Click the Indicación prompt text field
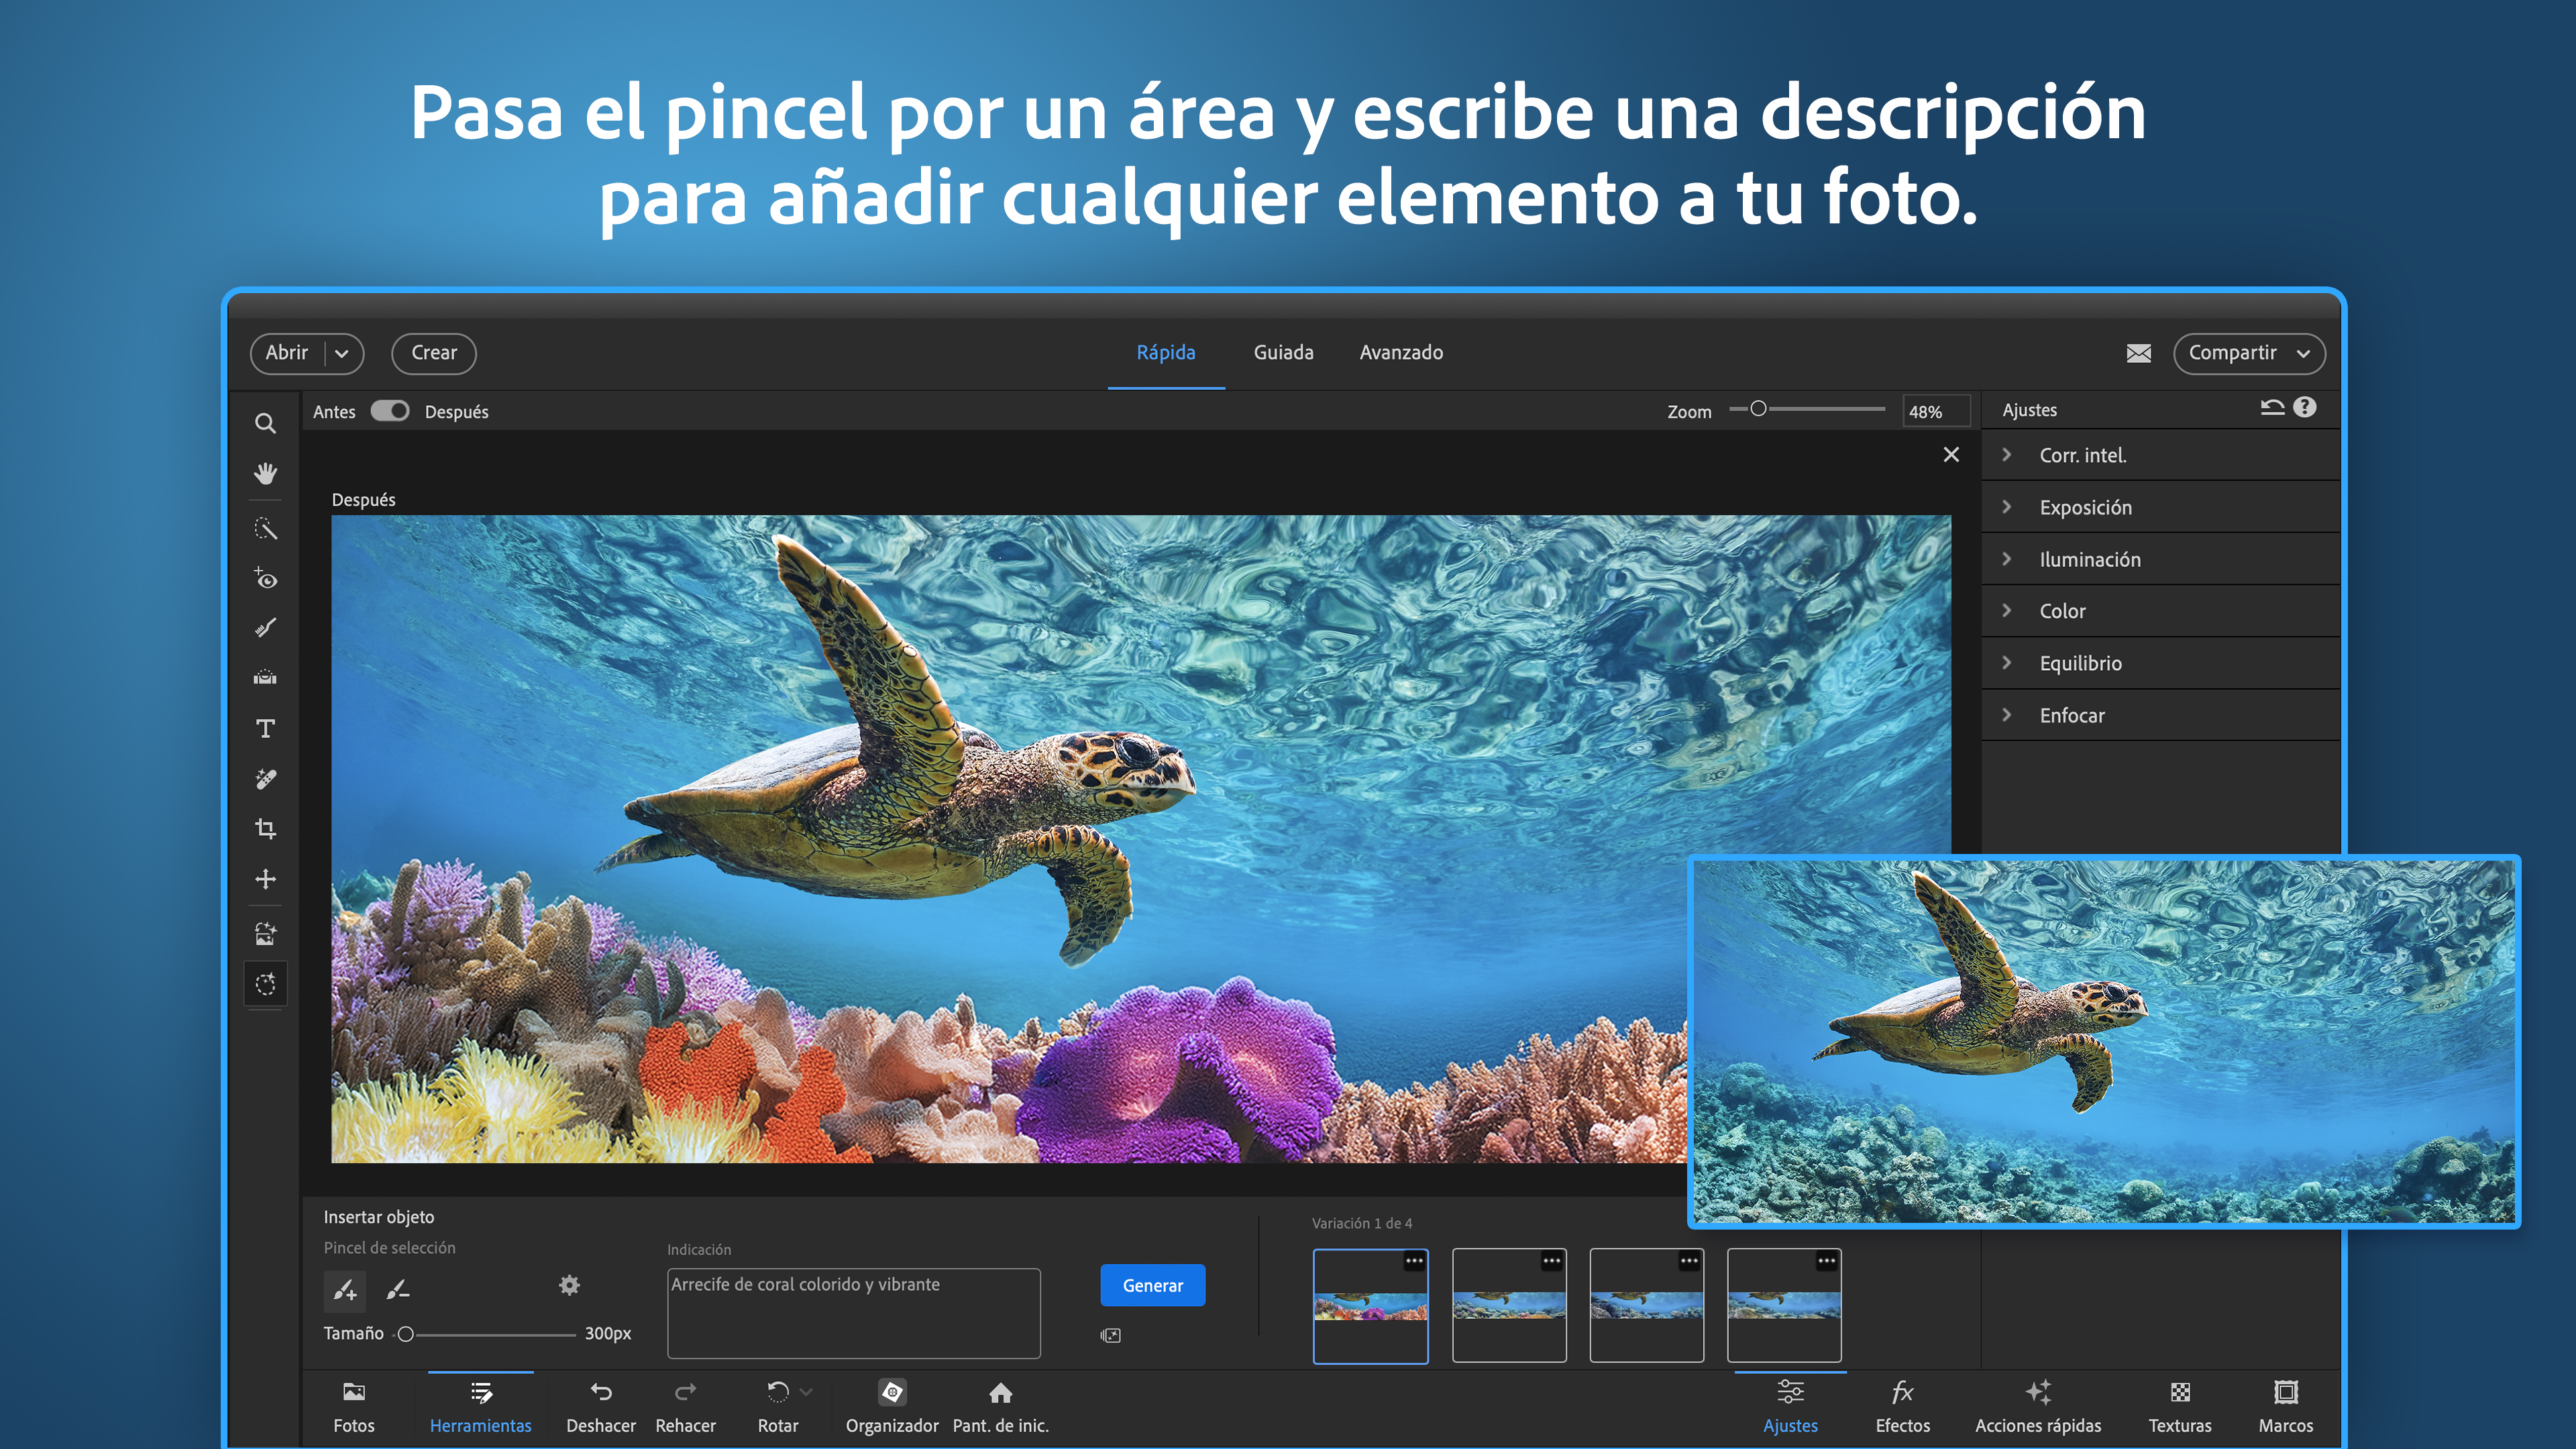Screen dimensions: 2576x1449 (854, 1313)
